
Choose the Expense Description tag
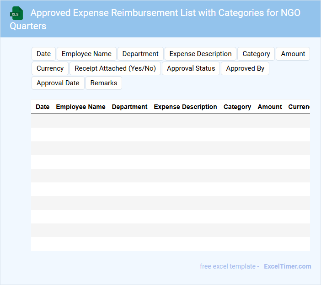click(x=200, y=54)
